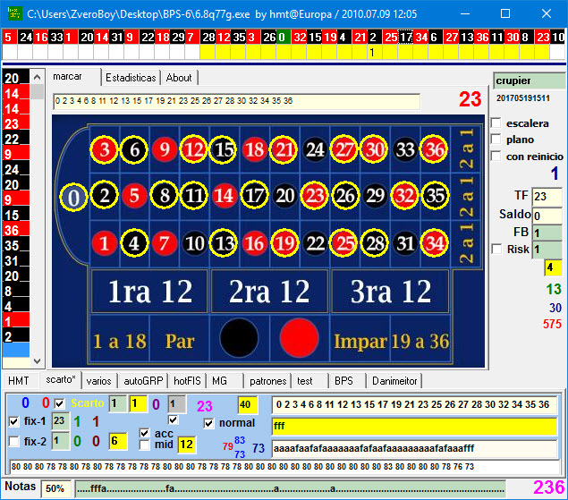Click black 10 on the table
This screenshot has height=500, width=568.
[194, 243]
